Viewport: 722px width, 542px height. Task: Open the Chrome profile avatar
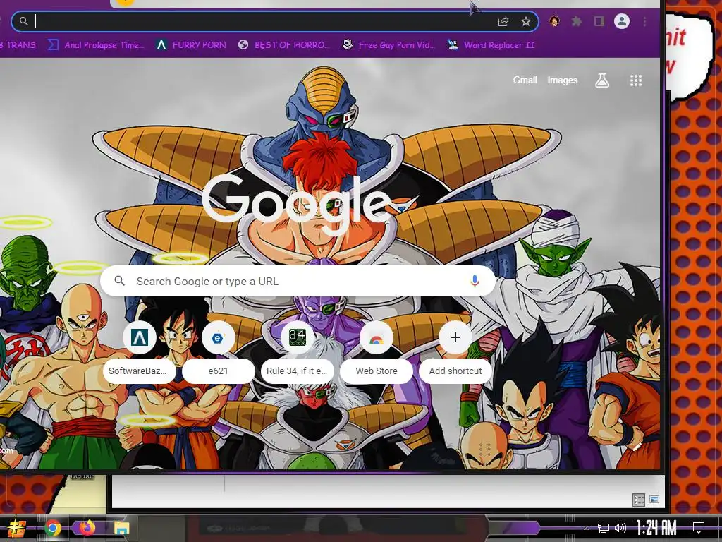(x=622, y=21)
